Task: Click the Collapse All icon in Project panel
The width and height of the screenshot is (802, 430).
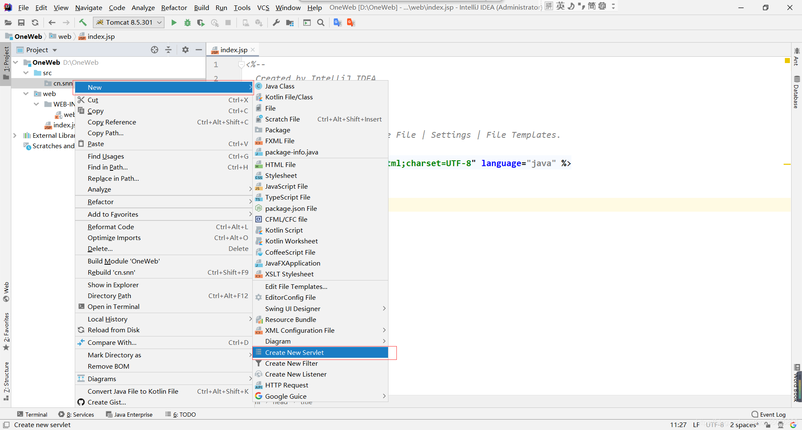Action: 168,50
